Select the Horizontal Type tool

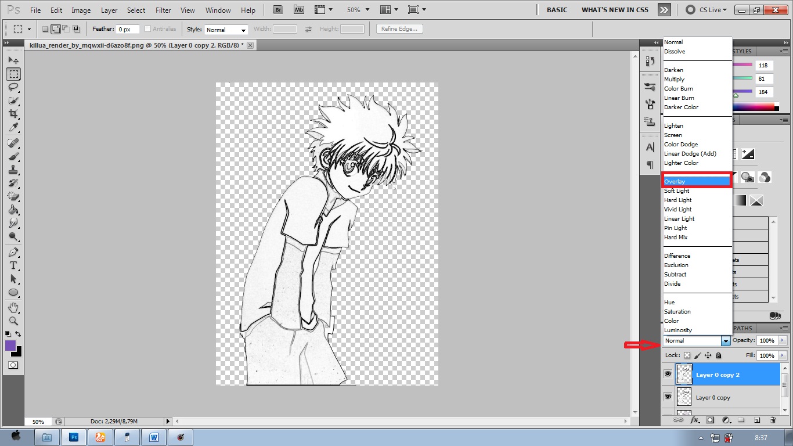(13, 265)
